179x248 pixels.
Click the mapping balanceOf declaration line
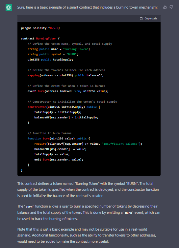(x=65, y=75)
